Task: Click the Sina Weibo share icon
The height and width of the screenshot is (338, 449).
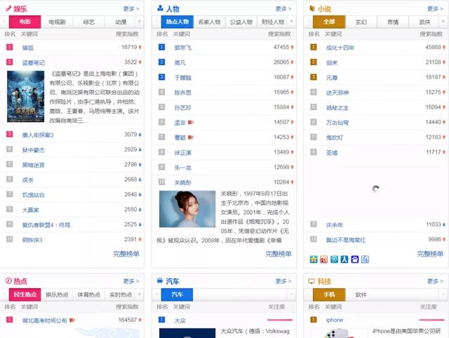Action: pyautogui.click(x=323, y=259)
